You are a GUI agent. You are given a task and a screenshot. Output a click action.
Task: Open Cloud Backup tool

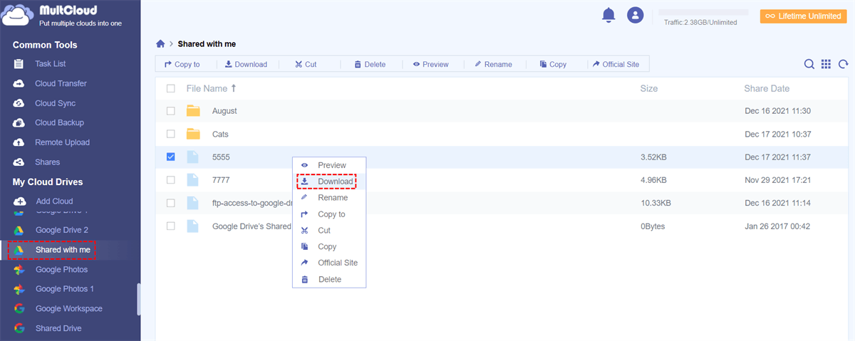[x=59, y=122]
